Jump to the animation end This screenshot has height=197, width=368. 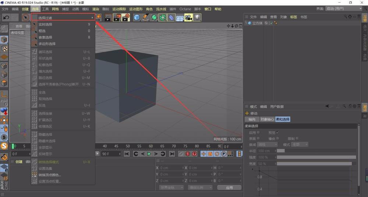(x=172, y=154)
